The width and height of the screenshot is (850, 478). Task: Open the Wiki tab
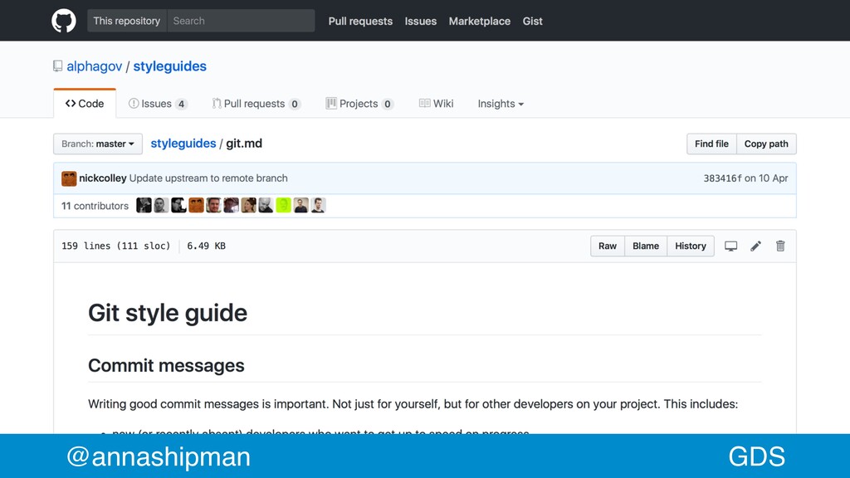[x=437, y=104]
